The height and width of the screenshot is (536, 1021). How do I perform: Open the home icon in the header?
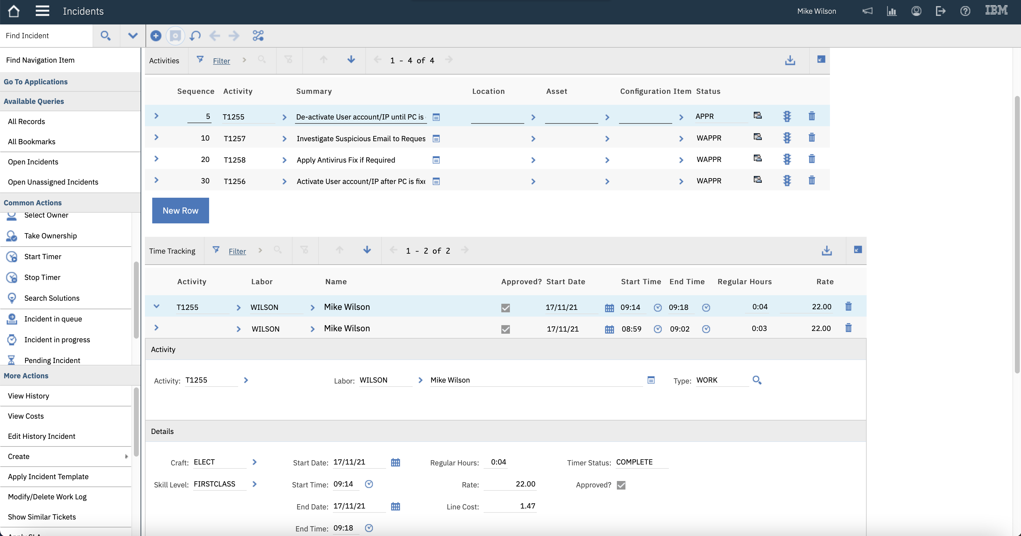(x=14, y=11)
